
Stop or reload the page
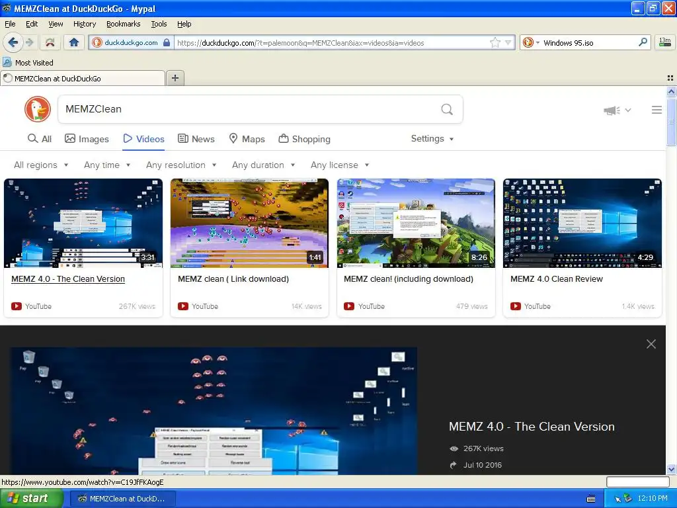tap(50, 42)
